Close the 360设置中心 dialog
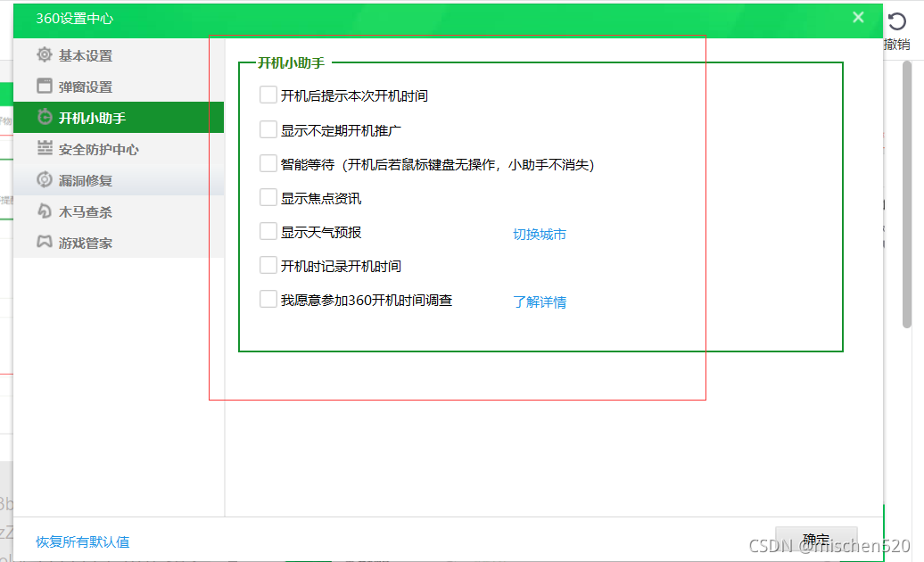 tap(858, 18)
